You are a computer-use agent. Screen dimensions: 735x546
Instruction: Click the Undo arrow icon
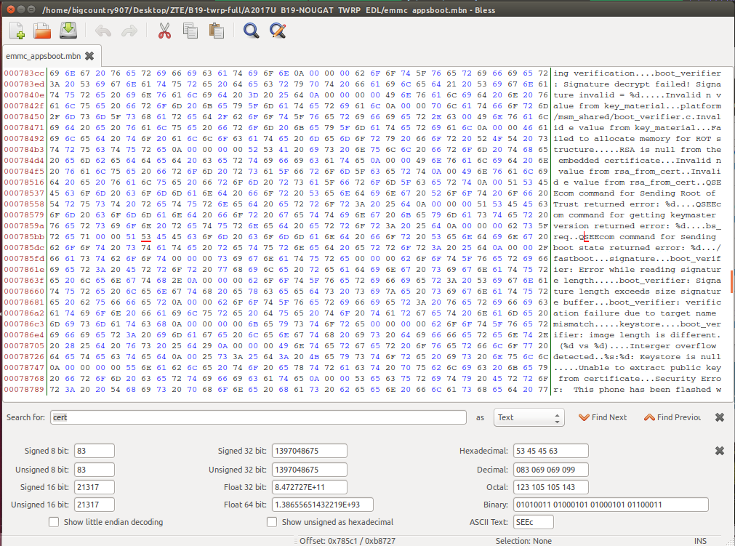pos(103,31)
